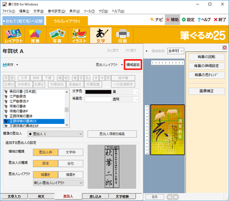Open dropdown arrow left of 領域削除
The height and width of the screenshot is (201, 229).
tap(147, 51)
